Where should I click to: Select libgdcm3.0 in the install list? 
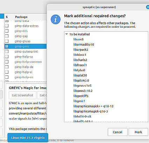point(81,80)
